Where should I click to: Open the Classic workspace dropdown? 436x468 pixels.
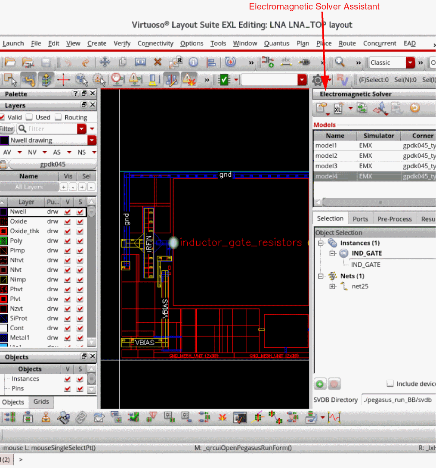tap(410, 63)
